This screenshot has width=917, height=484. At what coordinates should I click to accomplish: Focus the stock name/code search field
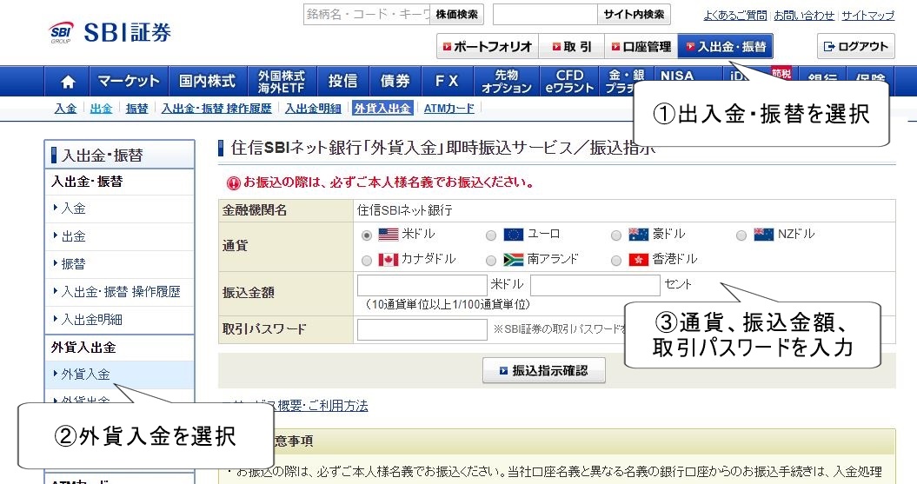[x=368, y=15]
